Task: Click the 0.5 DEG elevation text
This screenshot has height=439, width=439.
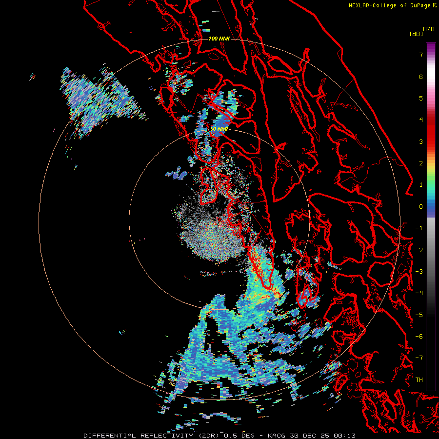Action: pyautogui.click(x=239, y=436)
